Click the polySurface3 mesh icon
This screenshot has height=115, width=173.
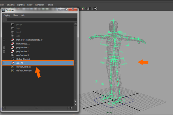click(x=12, y=55)
